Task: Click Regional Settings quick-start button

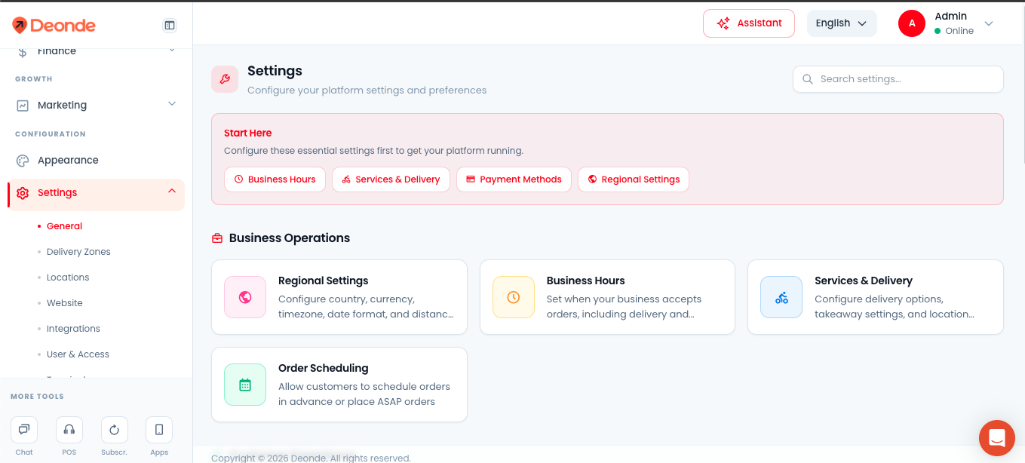Action: (634, 179)
